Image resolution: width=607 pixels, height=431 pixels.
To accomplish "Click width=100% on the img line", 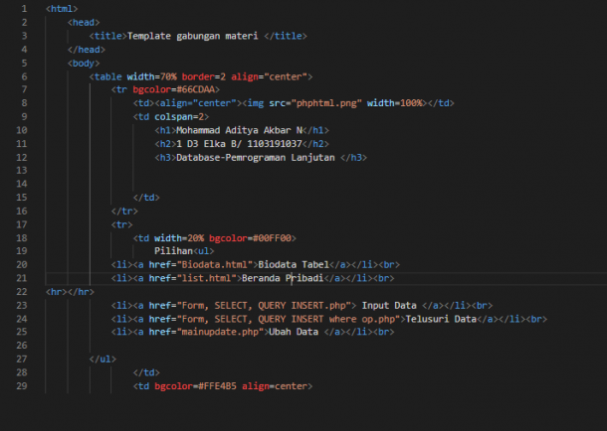I will pos(394,103).
